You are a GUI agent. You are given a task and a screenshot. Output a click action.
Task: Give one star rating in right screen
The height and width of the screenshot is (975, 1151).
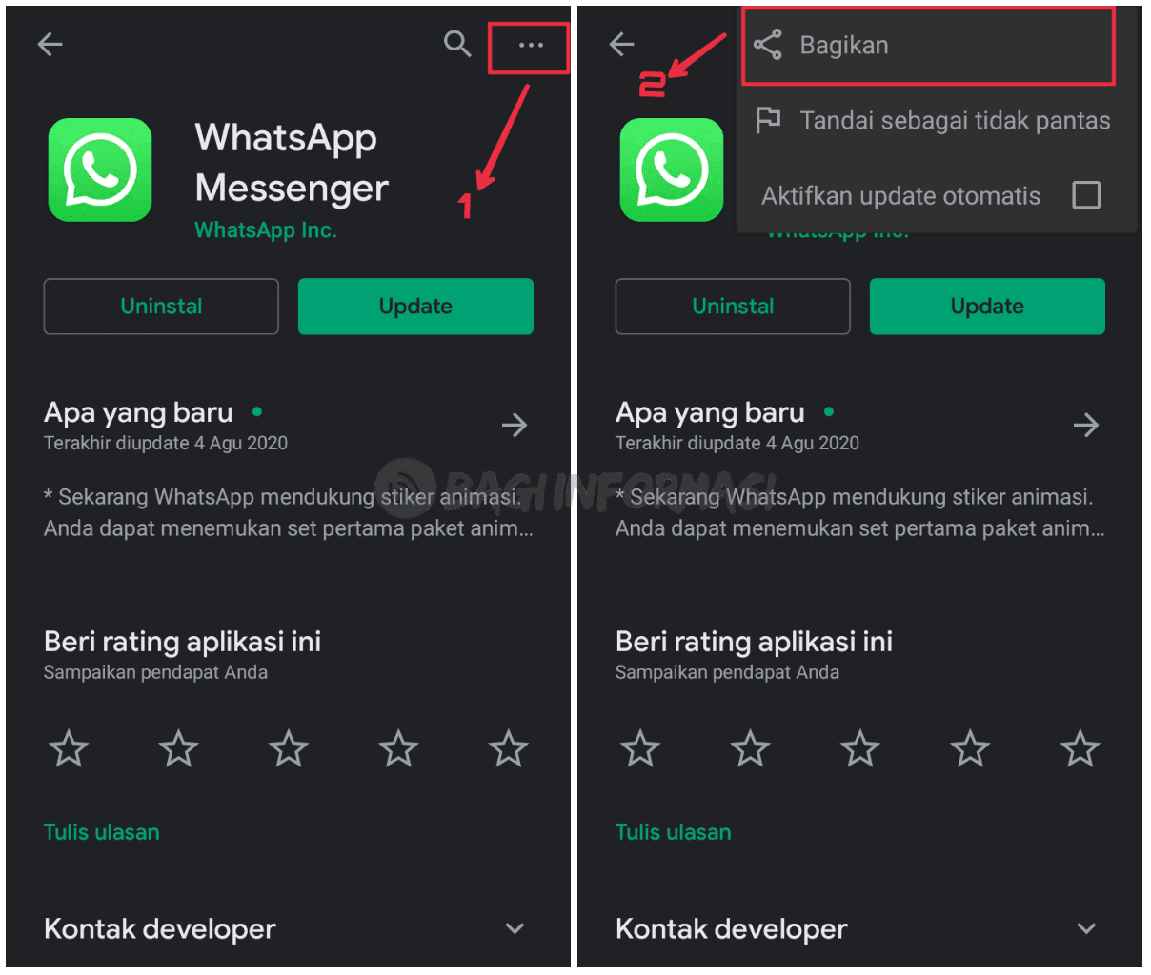pos(640,748)
